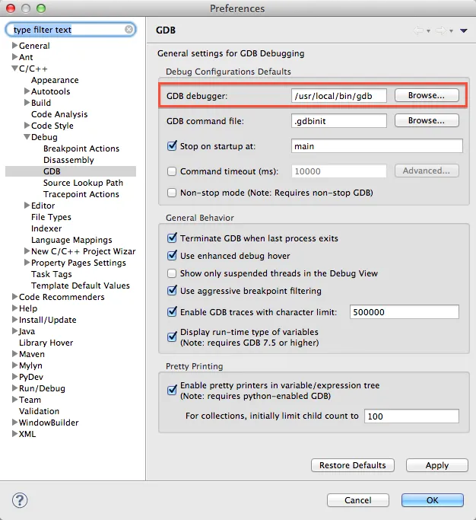Screen dimensions: 476x520
Task: Open Disassembly preferences page
Action: [x=68, y=160]
